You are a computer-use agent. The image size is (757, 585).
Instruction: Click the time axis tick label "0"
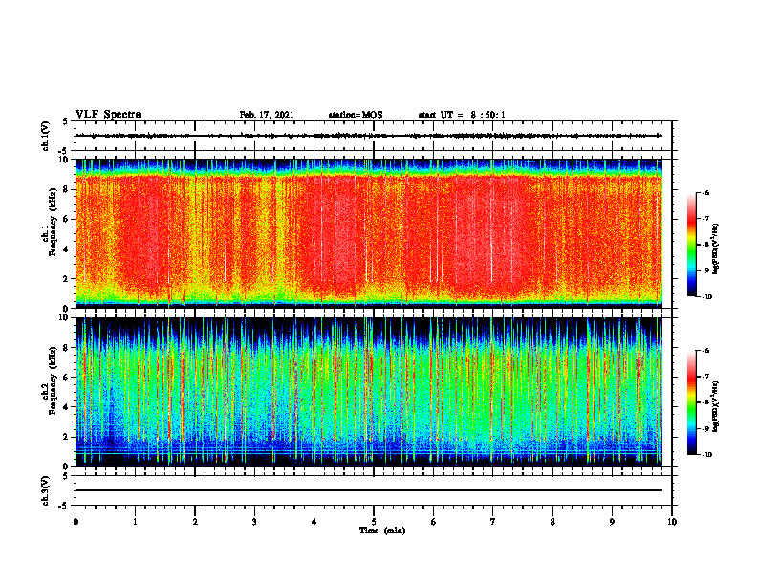[x=76, y=522]
